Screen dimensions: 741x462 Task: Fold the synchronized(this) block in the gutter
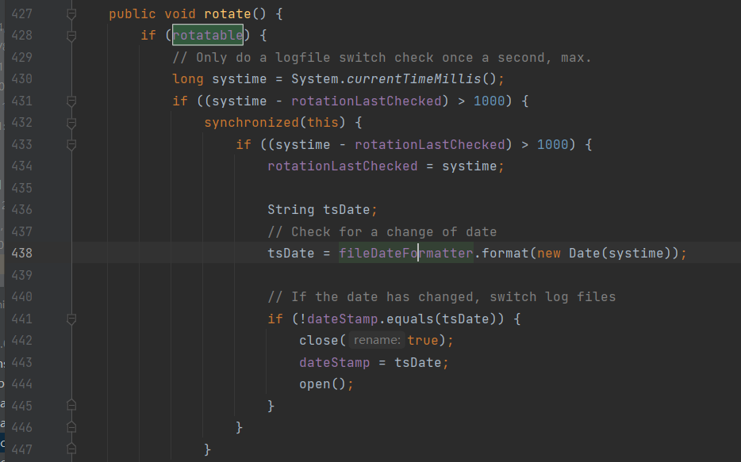(x=71, y=123)
